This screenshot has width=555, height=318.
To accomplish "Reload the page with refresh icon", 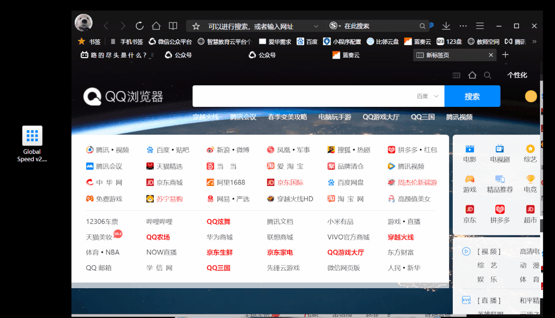I will [139, 26].
